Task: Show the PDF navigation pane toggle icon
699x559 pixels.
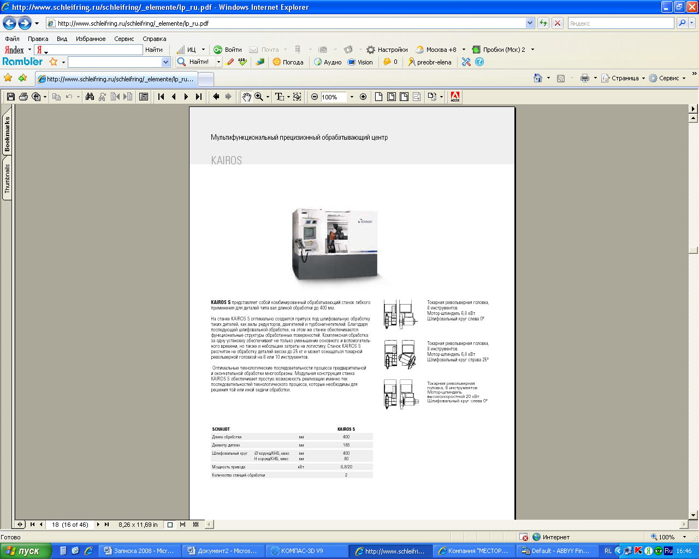Action: coord(144,97)
